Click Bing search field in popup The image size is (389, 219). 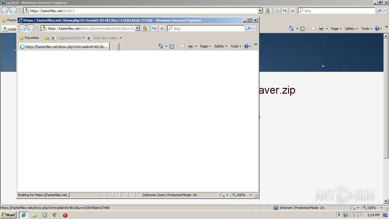208,28
